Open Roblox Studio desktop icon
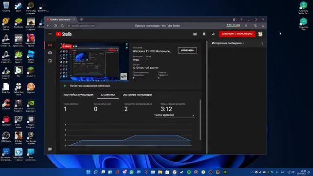This screenshot has width=313, height=176. click(31, 57)
